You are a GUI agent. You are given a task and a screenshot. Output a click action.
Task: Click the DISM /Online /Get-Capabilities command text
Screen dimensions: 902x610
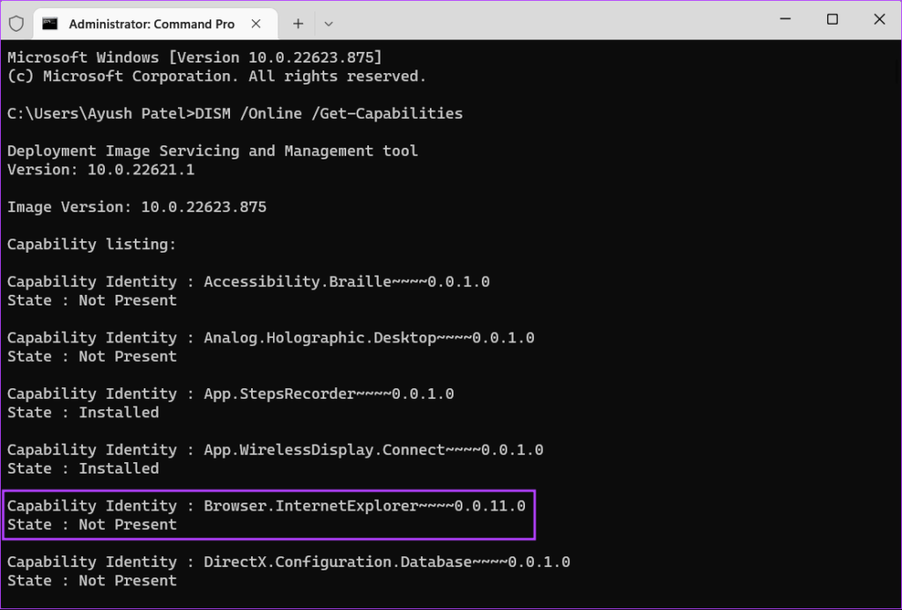coord(329,114)
